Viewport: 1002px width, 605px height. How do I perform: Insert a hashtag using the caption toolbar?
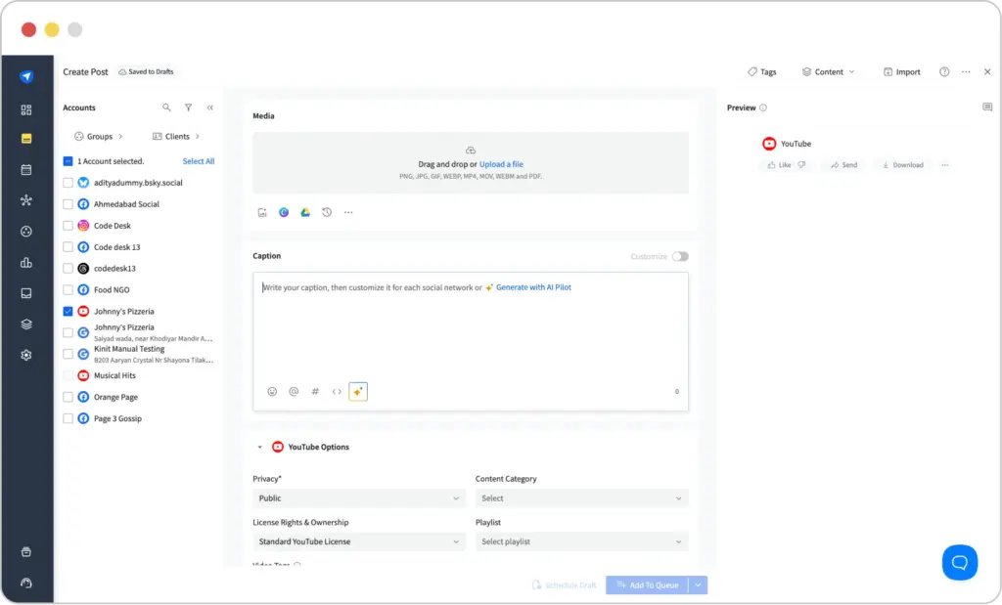click(315, 391)
